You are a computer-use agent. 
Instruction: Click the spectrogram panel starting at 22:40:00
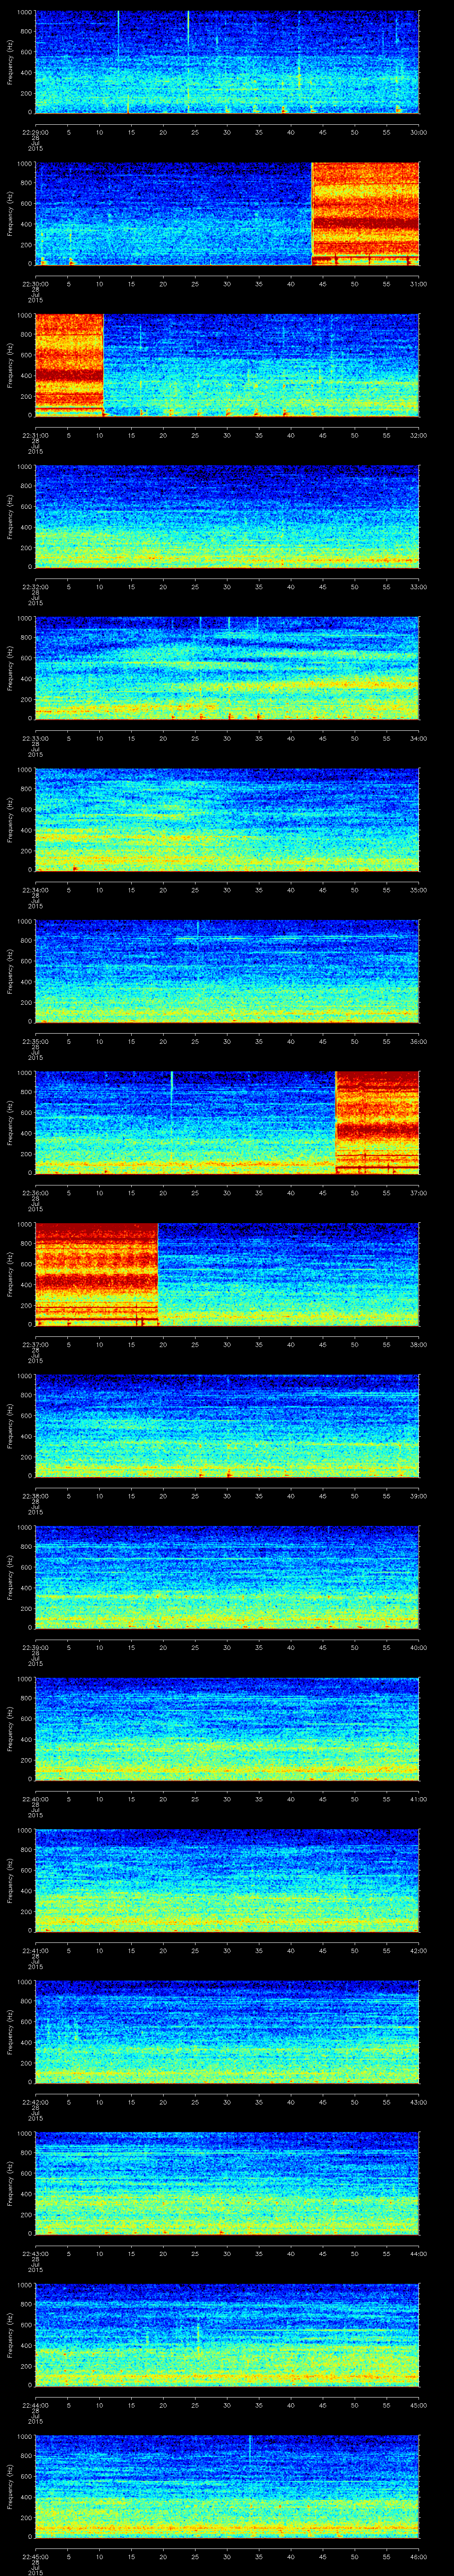pyautogui.click(x=227, y=1729)
